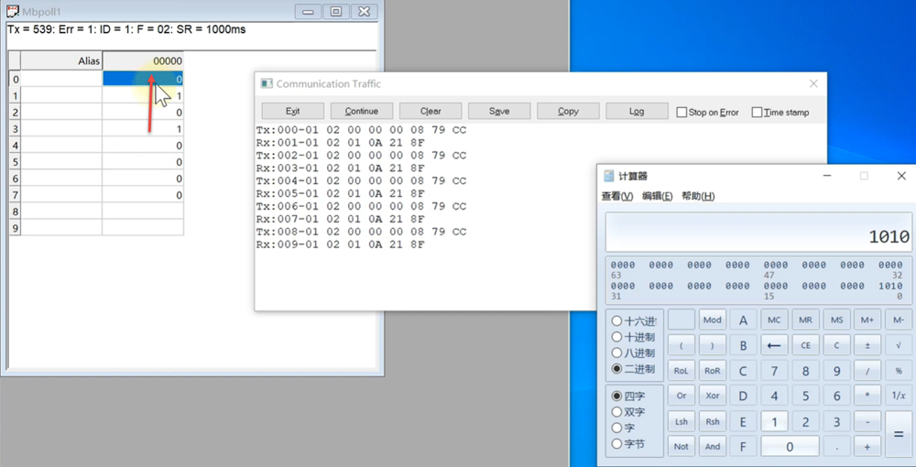Choose the 字节 byte size option
This screenshot has width=916, height=467.
click(616, 444)
